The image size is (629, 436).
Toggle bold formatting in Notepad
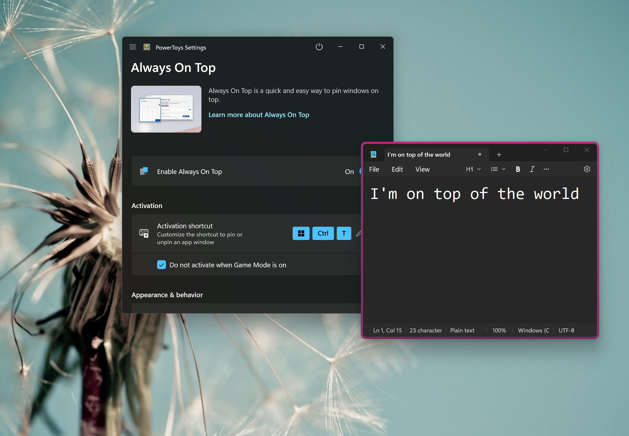click(x=518, y=169)
